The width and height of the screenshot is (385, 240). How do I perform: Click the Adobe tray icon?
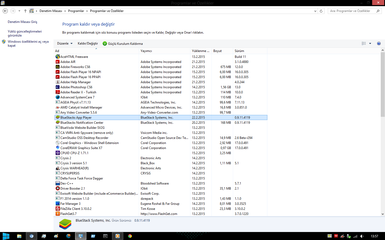[336, 236]
